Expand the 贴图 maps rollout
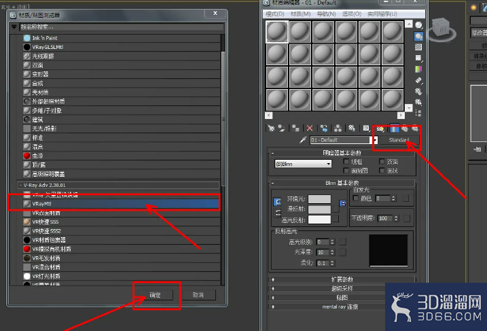This screenshot has width=487, height=331. [x=342, y=298]
